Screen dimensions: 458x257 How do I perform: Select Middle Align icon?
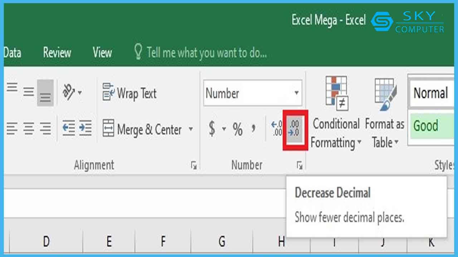coord(29,92)
